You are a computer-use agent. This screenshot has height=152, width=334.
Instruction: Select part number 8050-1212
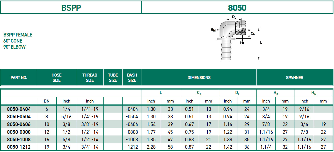coord(19,147)
